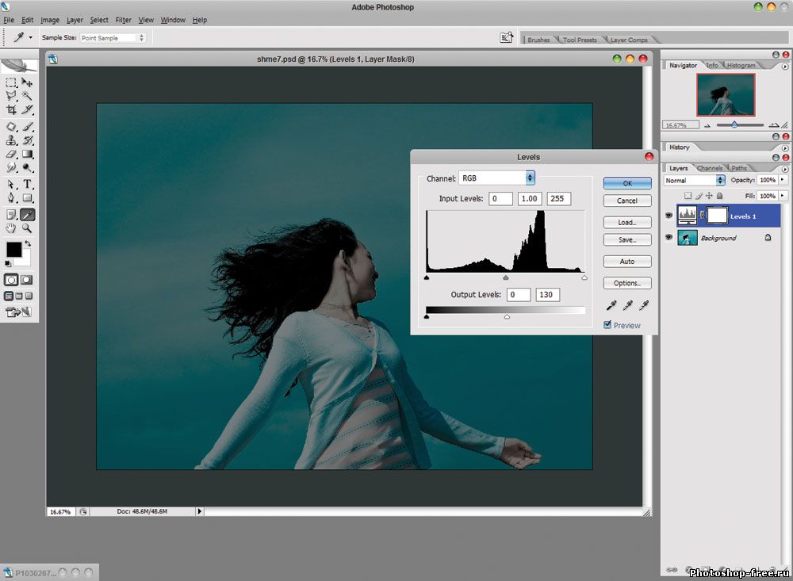Click the white output levels slider handle

tap(507, 317)
